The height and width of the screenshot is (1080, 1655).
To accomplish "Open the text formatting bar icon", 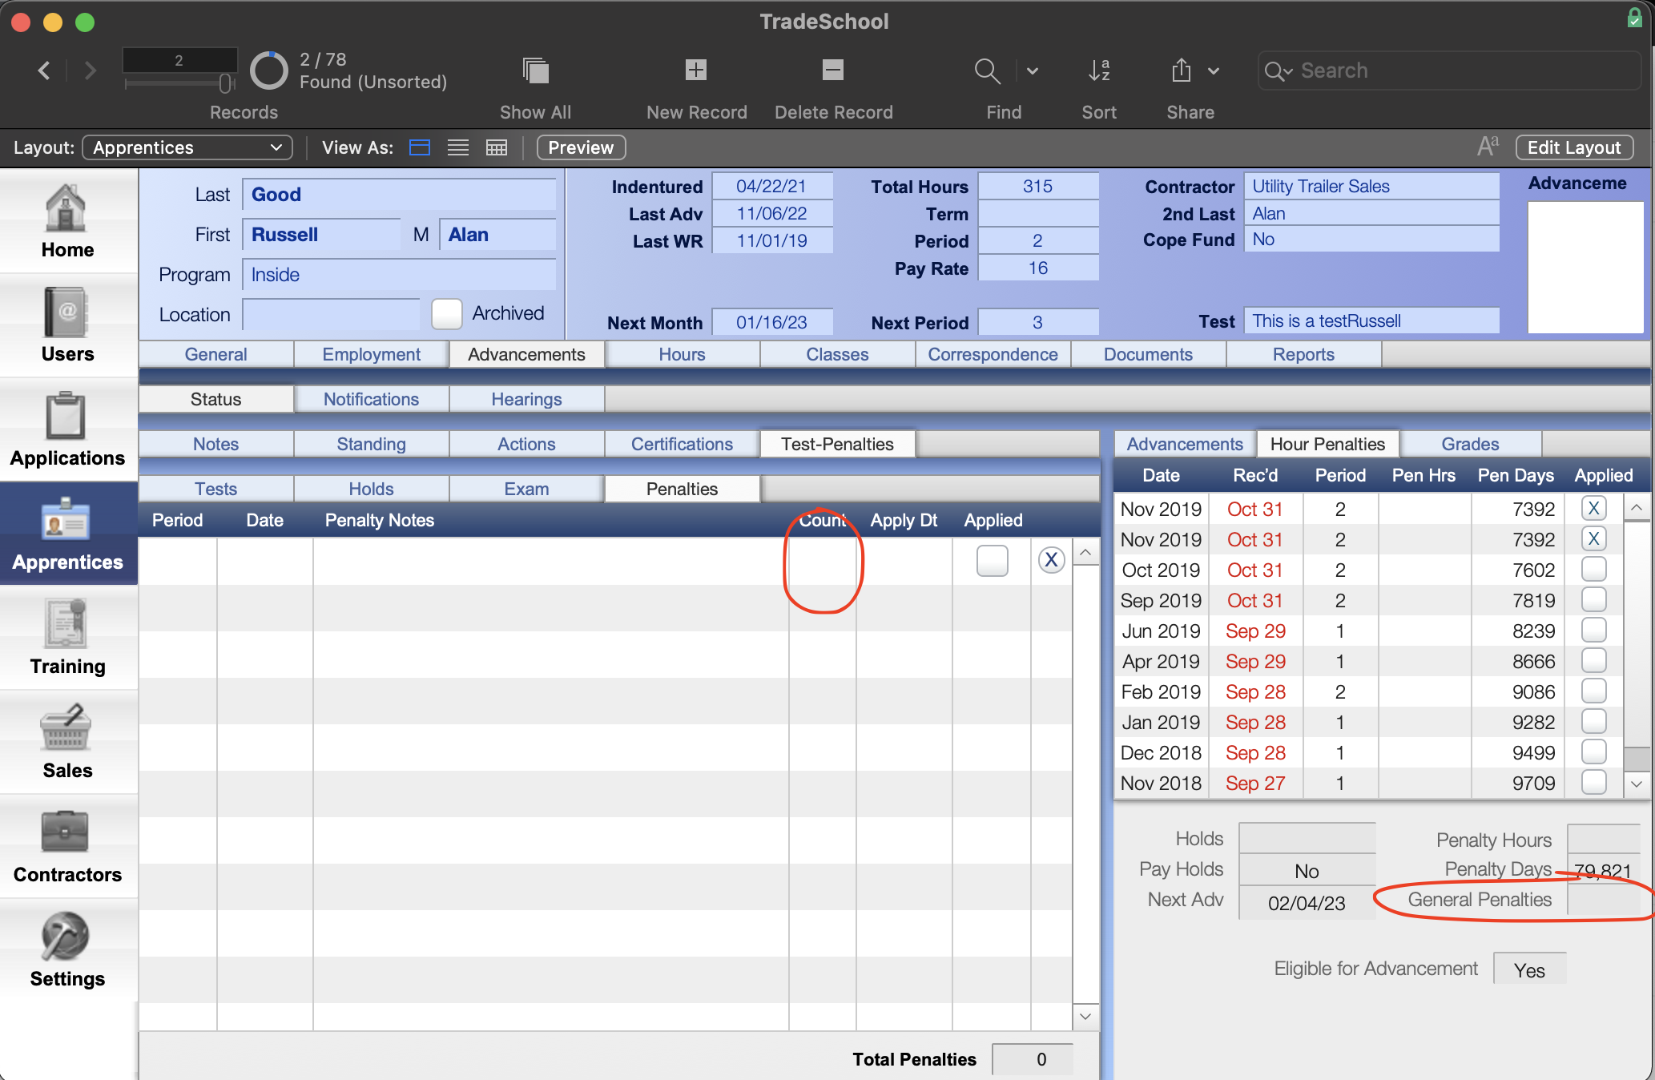I will pyautogui.click(x=1488, y=147).
